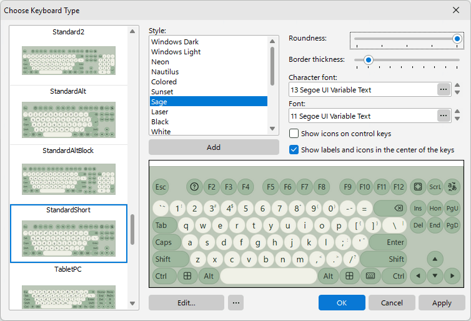Screen dimensions: 471x321
Task: Click the Cancel button
Action: coord(392,303)
